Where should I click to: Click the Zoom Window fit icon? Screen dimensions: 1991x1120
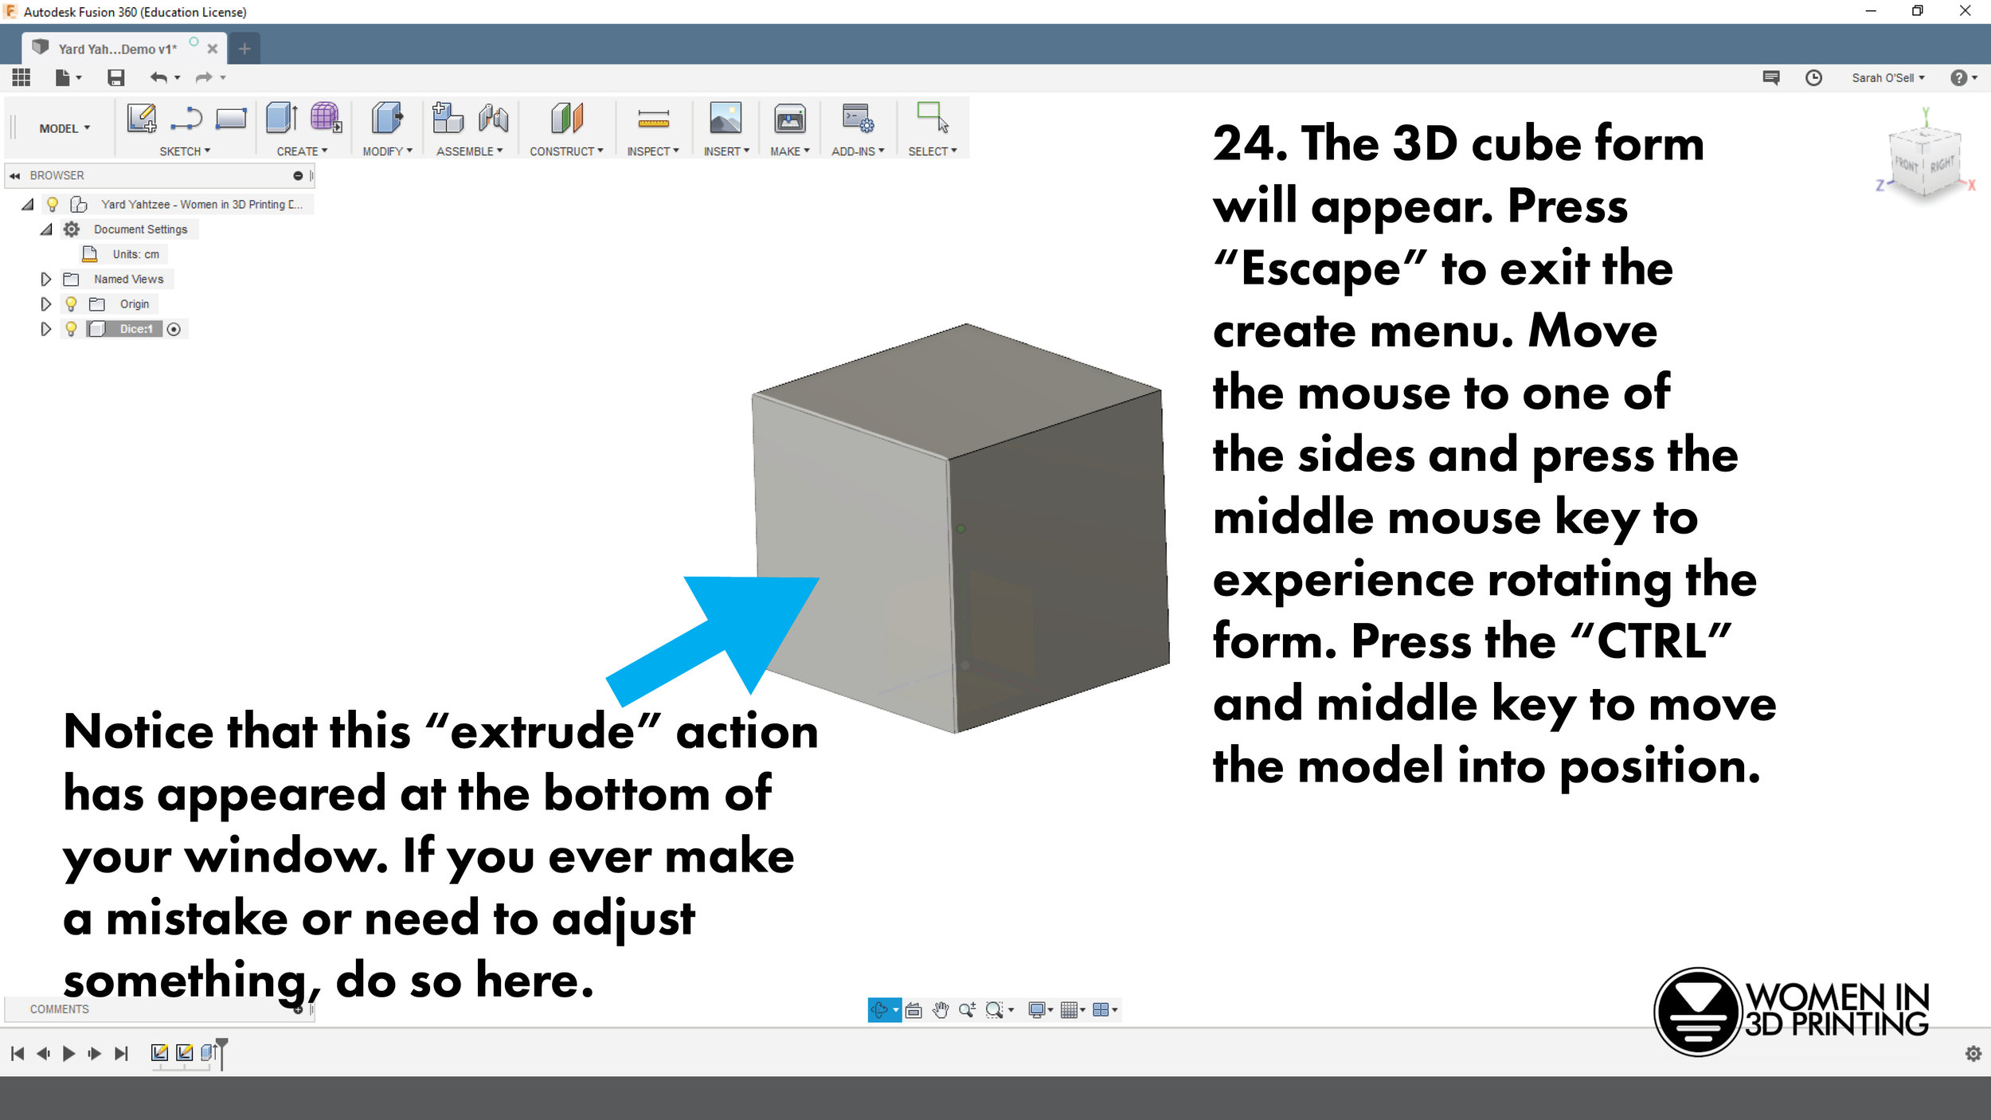pyautogui.click(x=994, y=1010)
